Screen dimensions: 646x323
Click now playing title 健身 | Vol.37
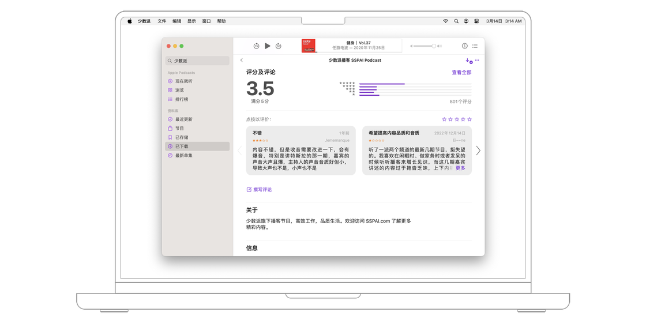(x=358, y=43)
